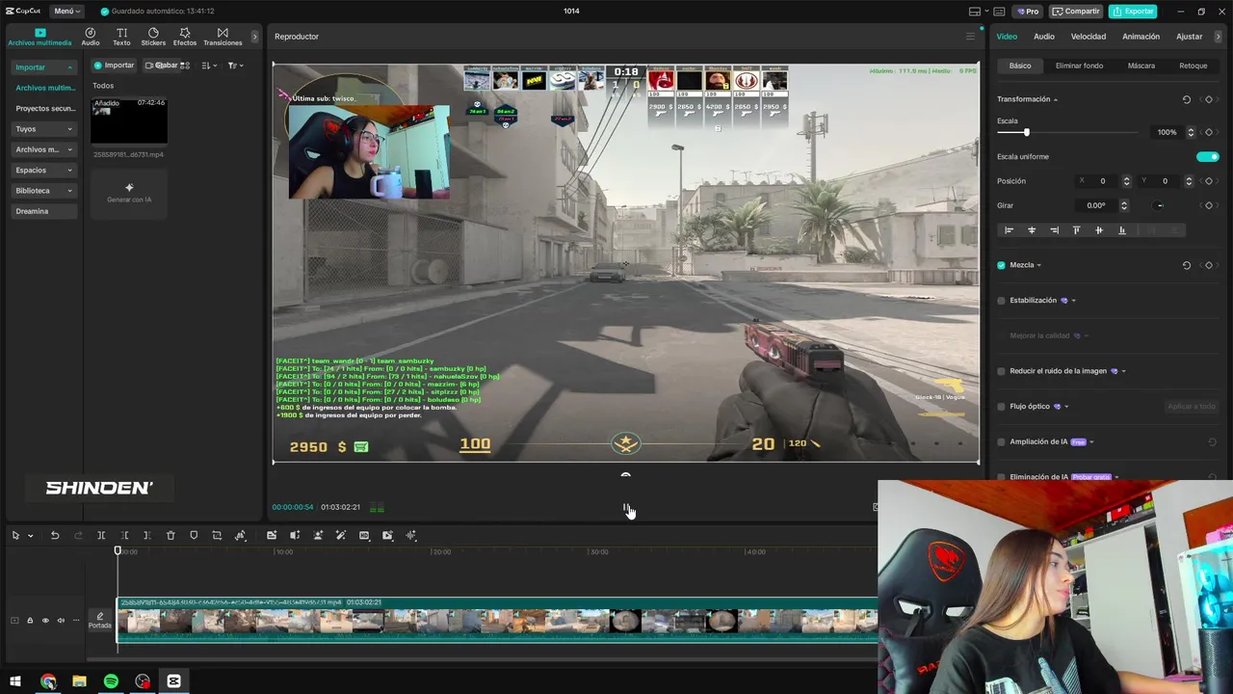
Task: Open the Efectos tab
Action: click(185, 37)
